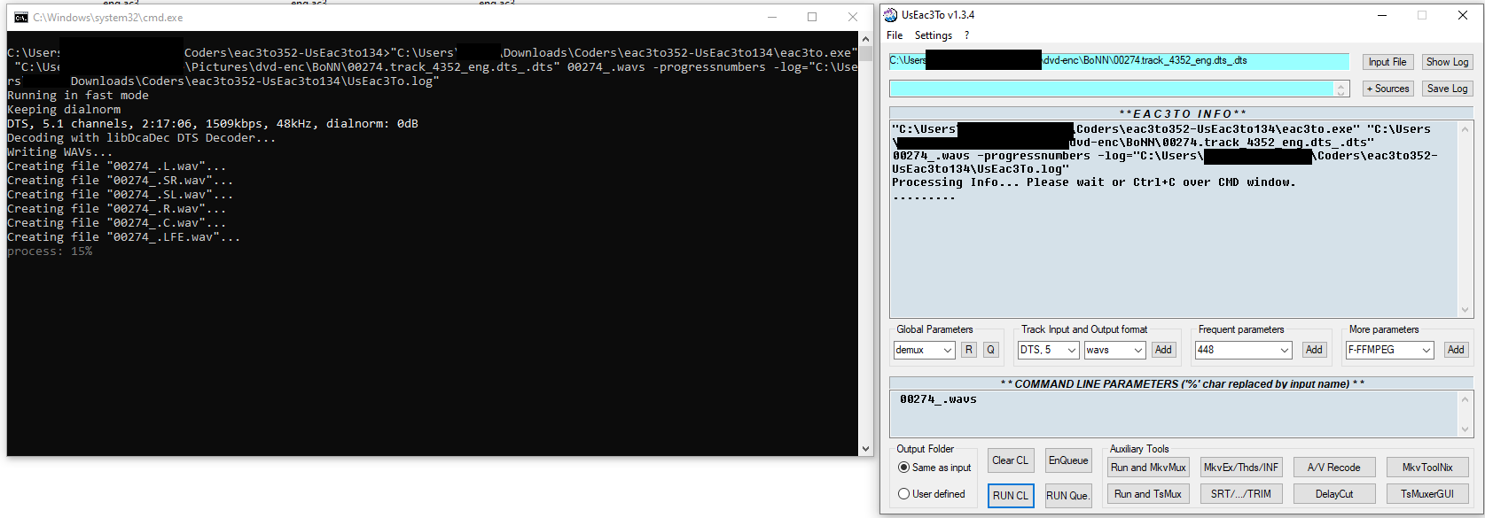
Task: Click the command line box scrollbar down arrow
Action: [x=1465, y=429]
